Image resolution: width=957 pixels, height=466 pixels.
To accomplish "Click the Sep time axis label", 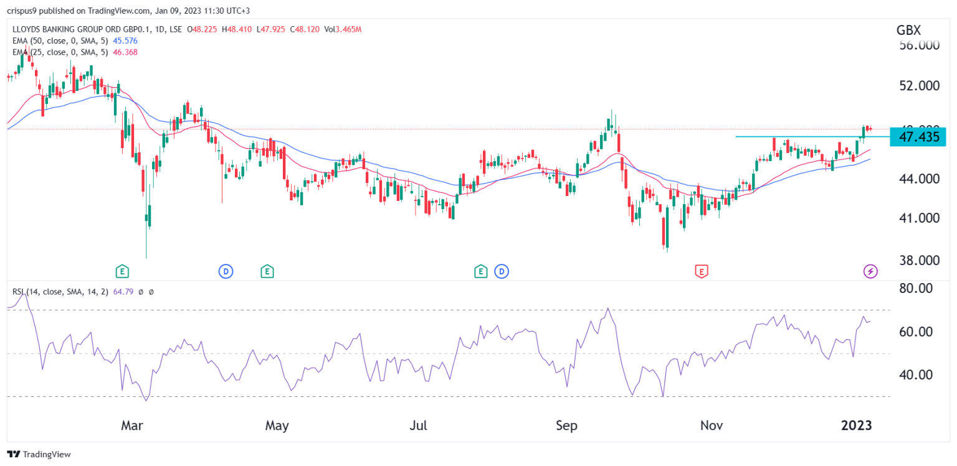I will [x=566, y=426].
